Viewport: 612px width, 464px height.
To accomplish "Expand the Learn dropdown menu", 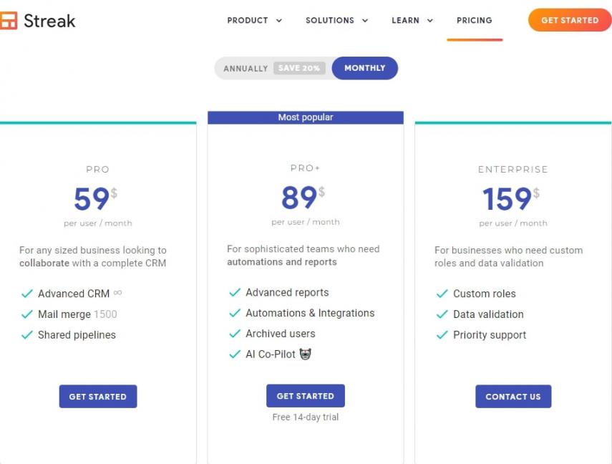I will tap(412, 20).
